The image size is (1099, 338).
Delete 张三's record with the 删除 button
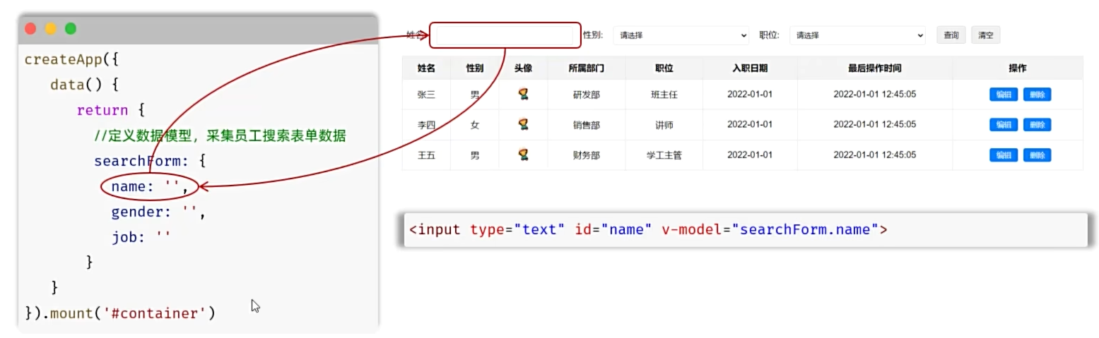point(1037,95)
